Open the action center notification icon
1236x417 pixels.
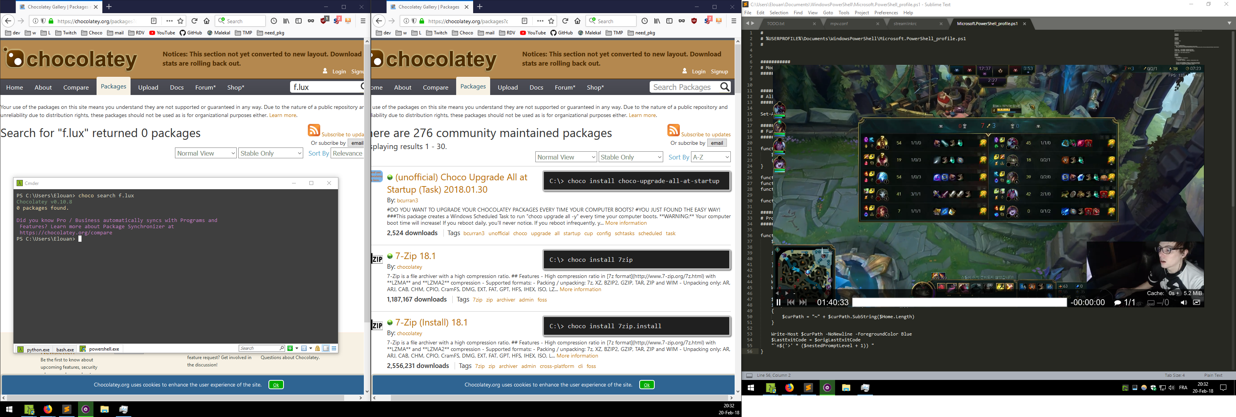tap(1223, 388)
